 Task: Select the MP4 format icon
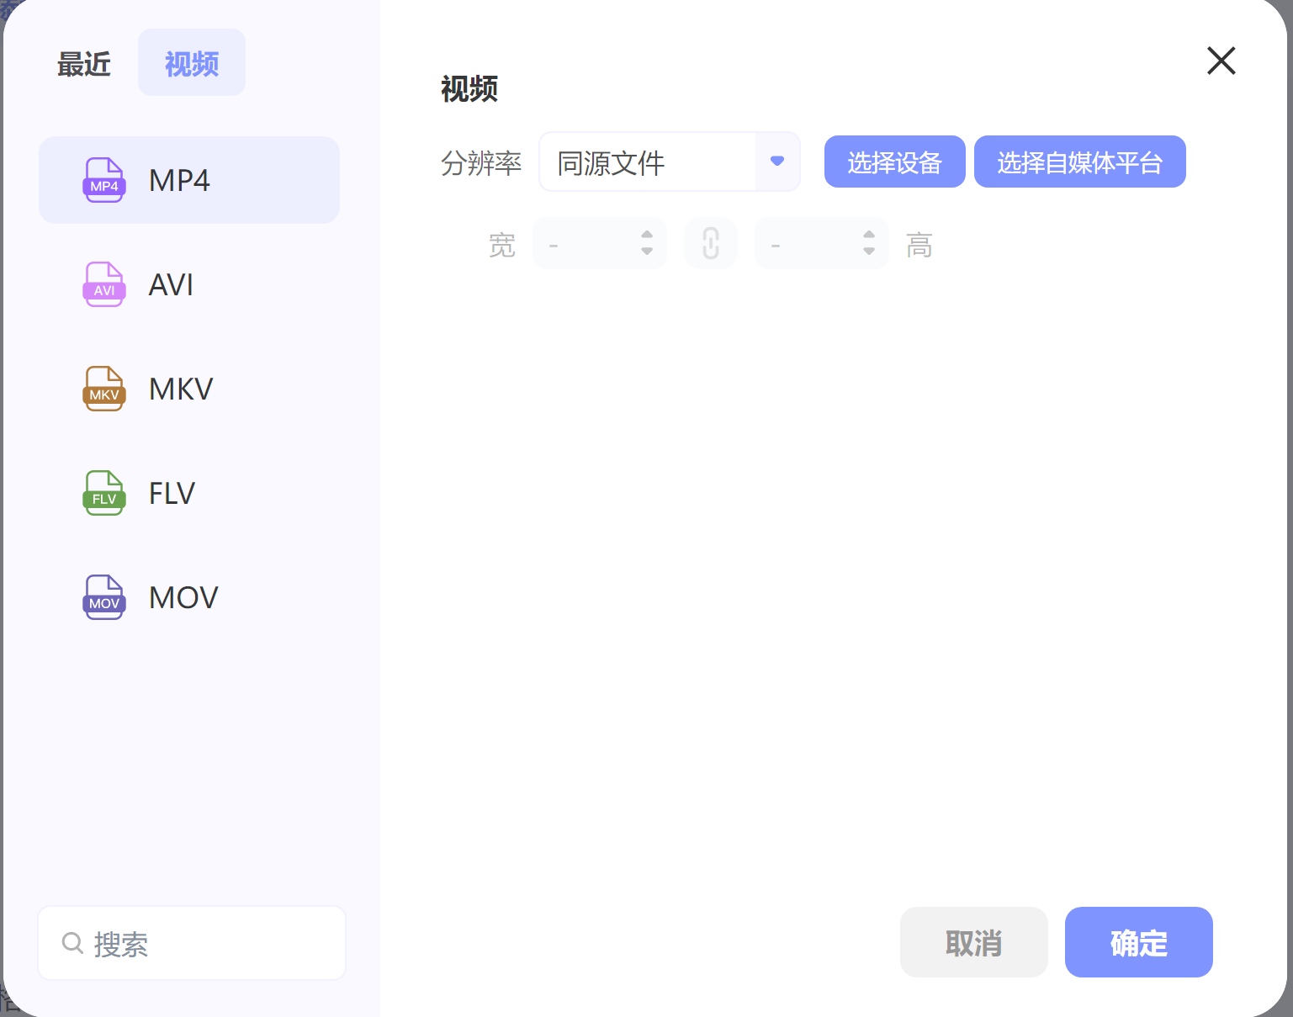coord(103,180)
